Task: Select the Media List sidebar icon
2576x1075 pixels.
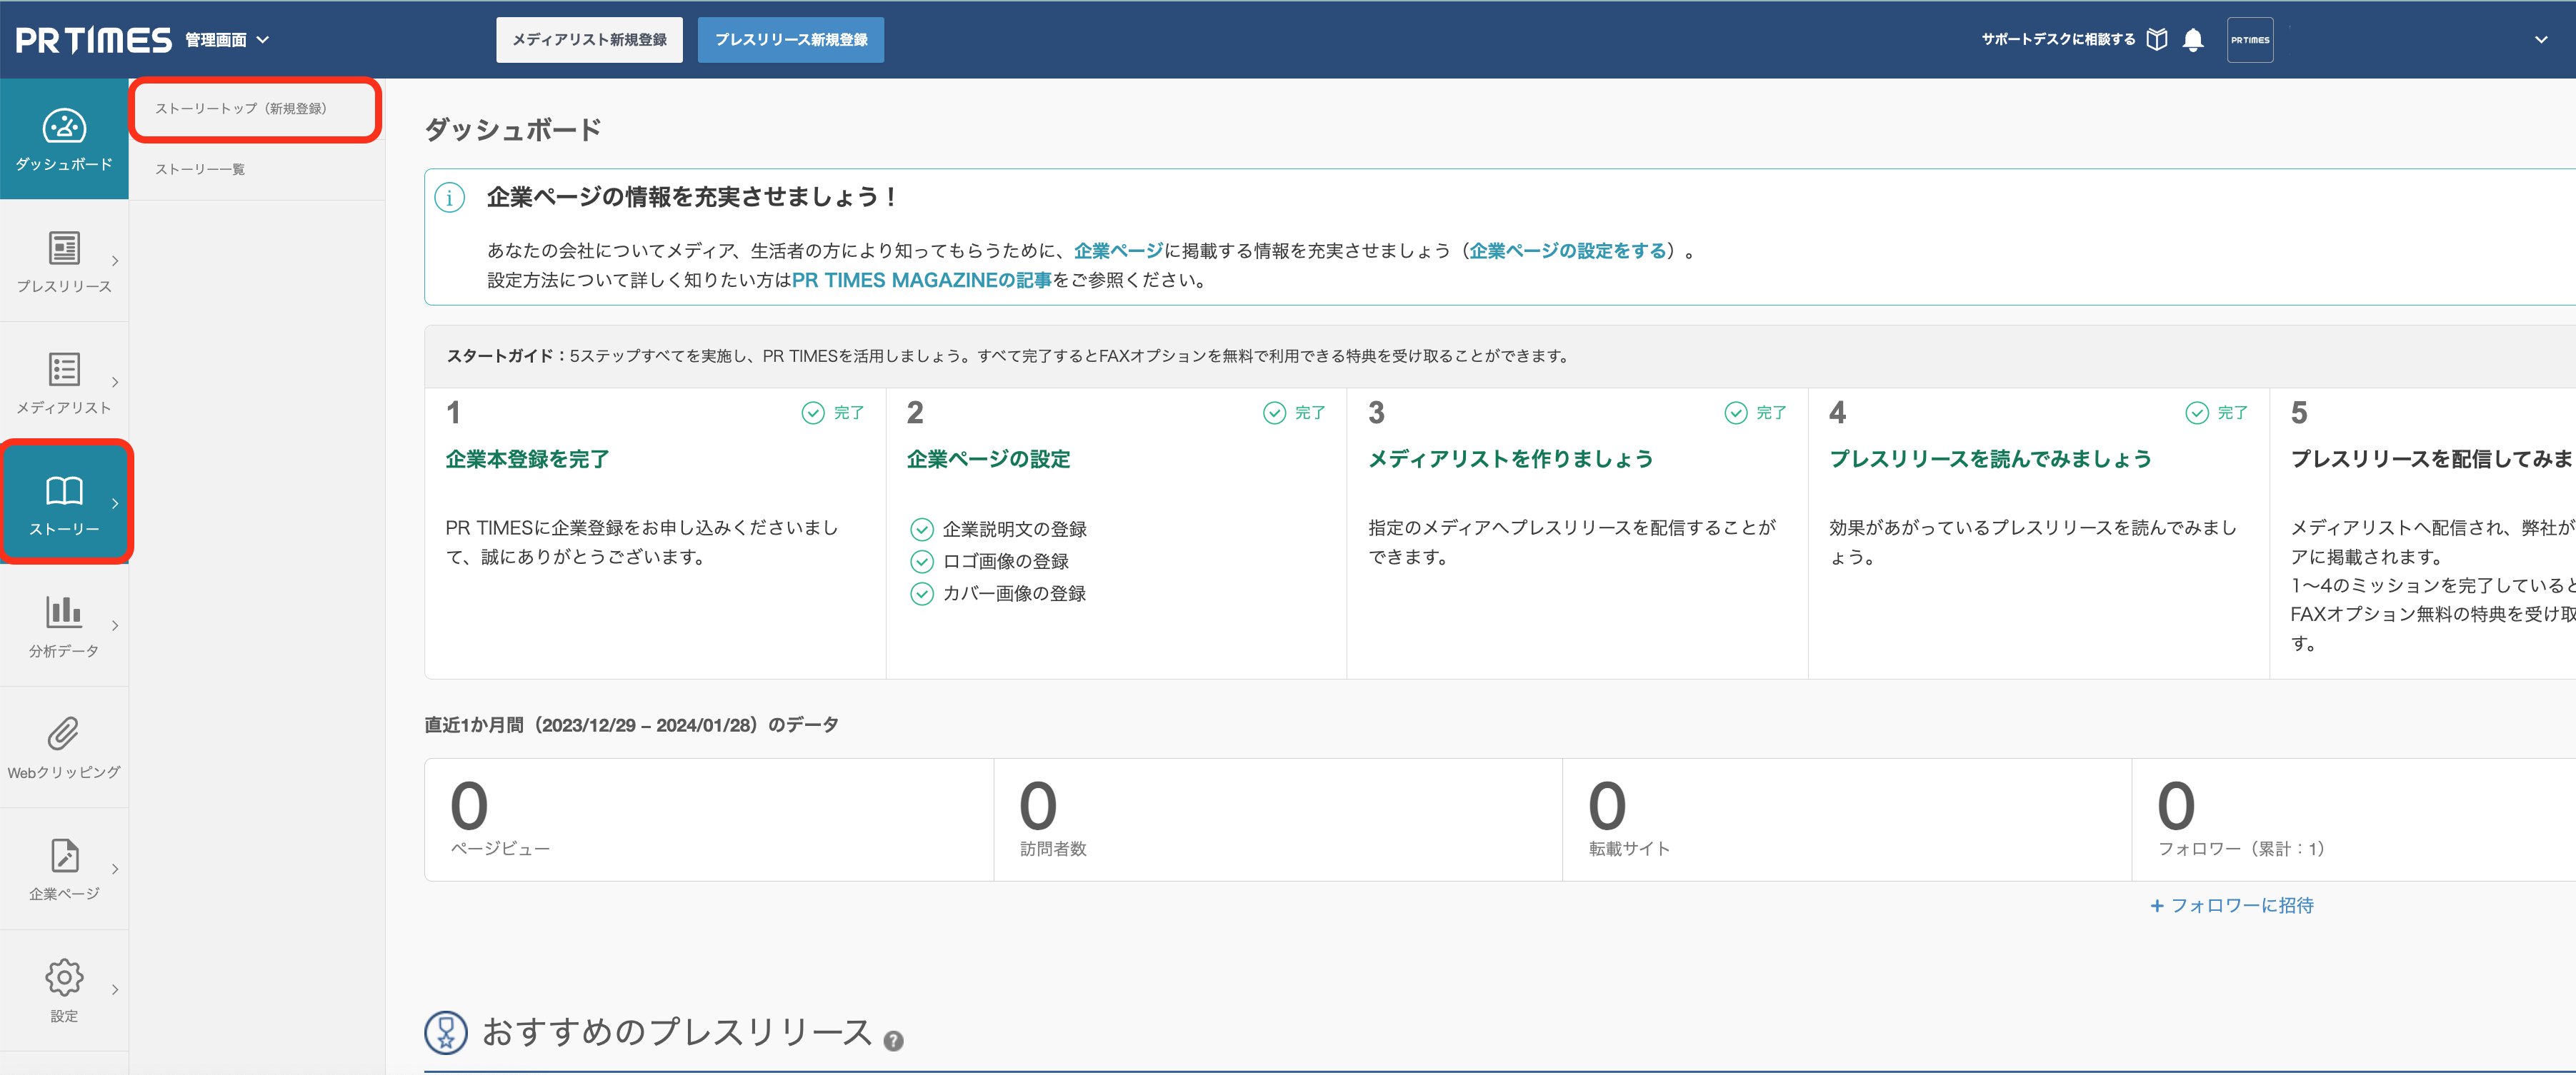Action: [64, 370]
